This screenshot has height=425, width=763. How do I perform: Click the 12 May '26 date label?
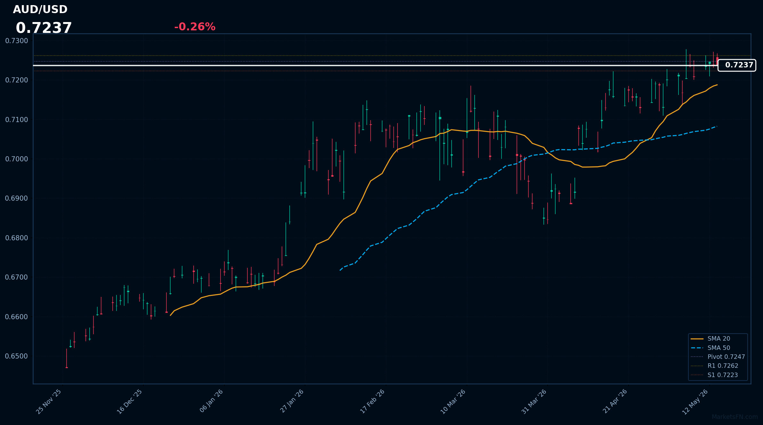(695, 402)
